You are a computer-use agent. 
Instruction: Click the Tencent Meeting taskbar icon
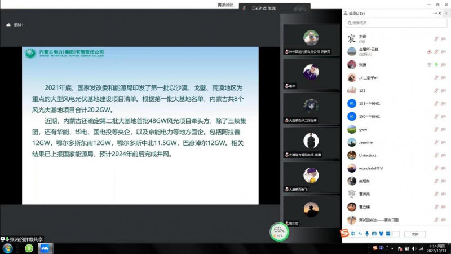(x=45, y=248)
